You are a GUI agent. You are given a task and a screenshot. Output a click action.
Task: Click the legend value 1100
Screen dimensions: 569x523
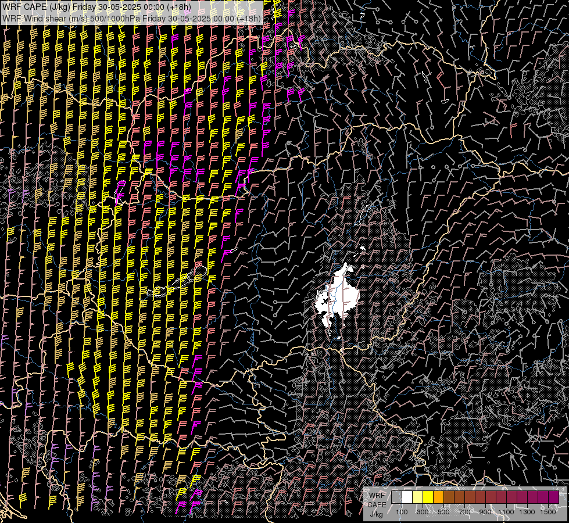(506, 512)
